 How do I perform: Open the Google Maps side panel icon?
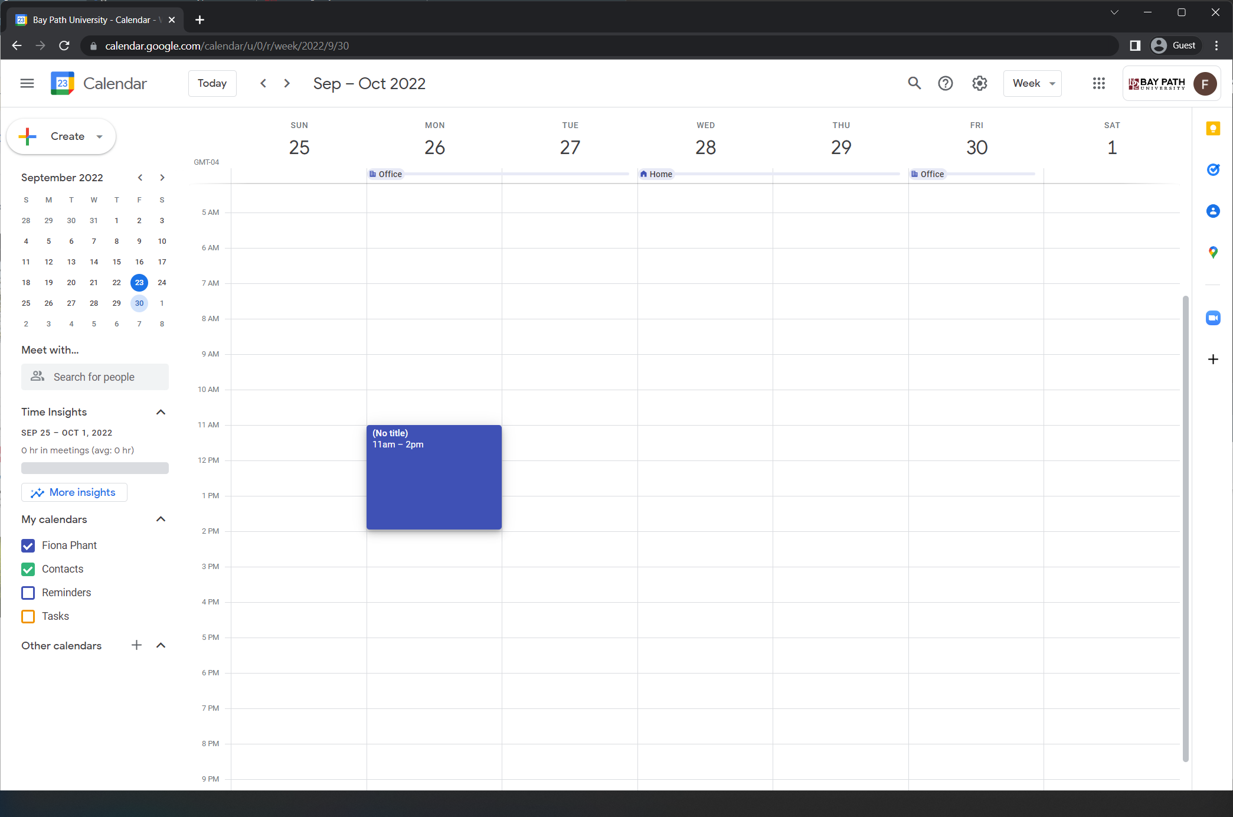point(1212,253)
